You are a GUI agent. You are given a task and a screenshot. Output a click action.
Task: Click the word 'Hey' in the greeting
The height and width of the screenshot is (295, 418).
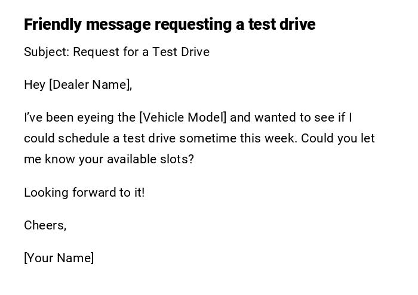[35, 85]
